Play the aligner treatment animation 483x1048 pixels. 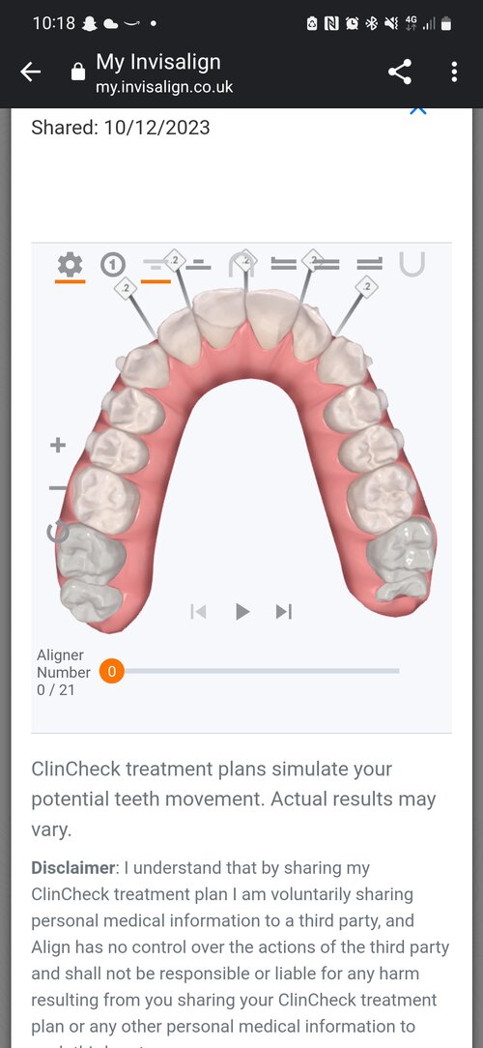pos(242,611)
